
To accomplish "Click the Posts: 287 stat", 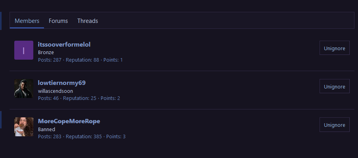I will pyautogui.click(x=50, y=60).
